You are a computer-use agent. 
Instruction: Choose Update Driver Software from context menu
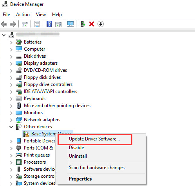click(x=94, y=139)
